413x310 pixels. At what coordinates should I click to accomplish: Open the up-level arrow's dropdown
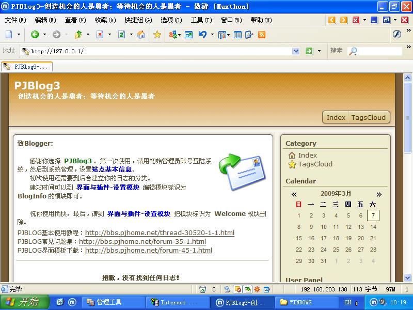pyautogui.click(x=88, y=35)
